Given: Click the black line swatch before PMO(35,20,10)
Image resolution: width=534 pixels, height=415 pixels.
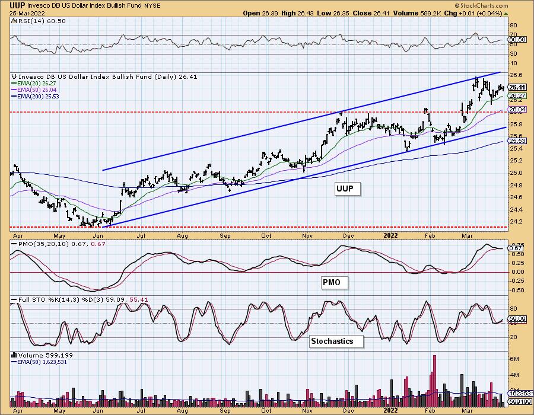Looking at the screenshot, I should pyautogui.click(x=14, y=244).
